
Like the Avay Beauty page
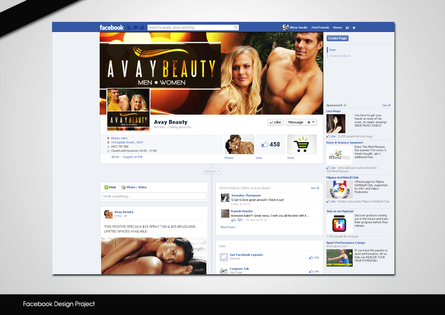pos(275,122)
